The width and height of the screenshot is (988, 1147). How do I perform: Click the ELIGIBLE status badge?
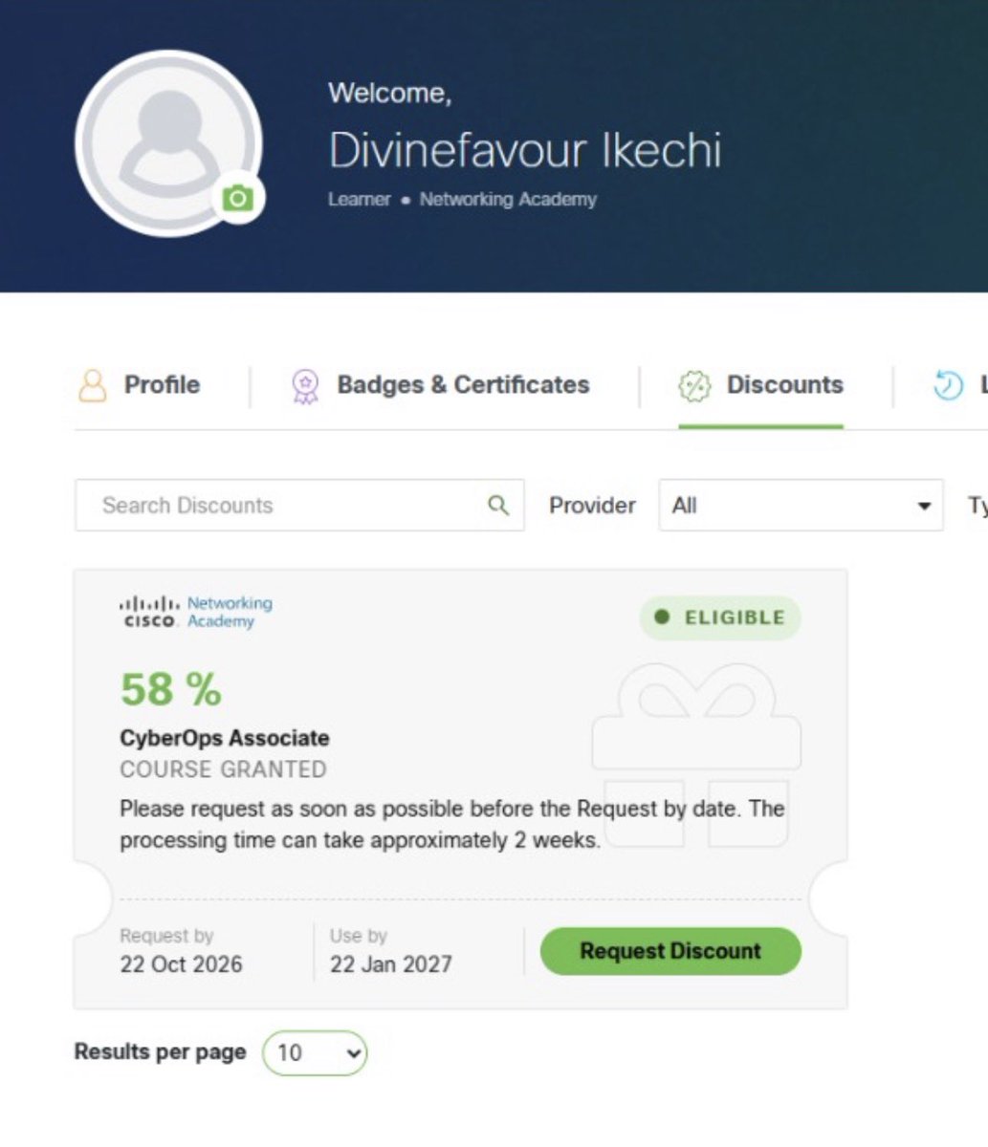[720, 617]
